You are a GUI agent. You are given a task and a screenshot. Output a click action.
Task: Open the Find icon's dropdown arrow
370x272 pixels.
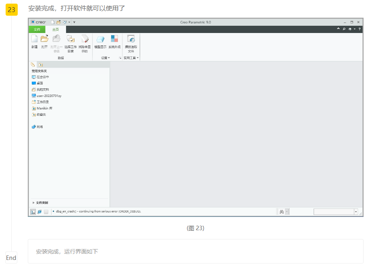[x=287, y=212]
